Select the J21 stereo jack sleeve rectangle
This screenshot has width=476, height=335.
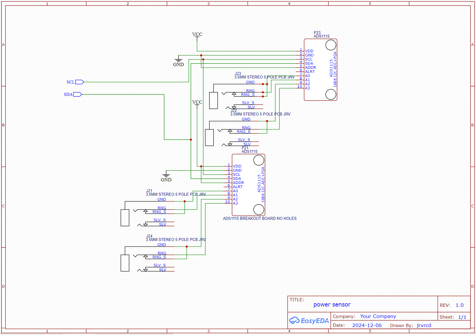point(125,218)
